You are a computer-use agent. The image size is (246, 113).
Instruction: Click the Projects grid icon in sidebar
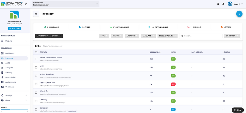click(x=2, y=41)
